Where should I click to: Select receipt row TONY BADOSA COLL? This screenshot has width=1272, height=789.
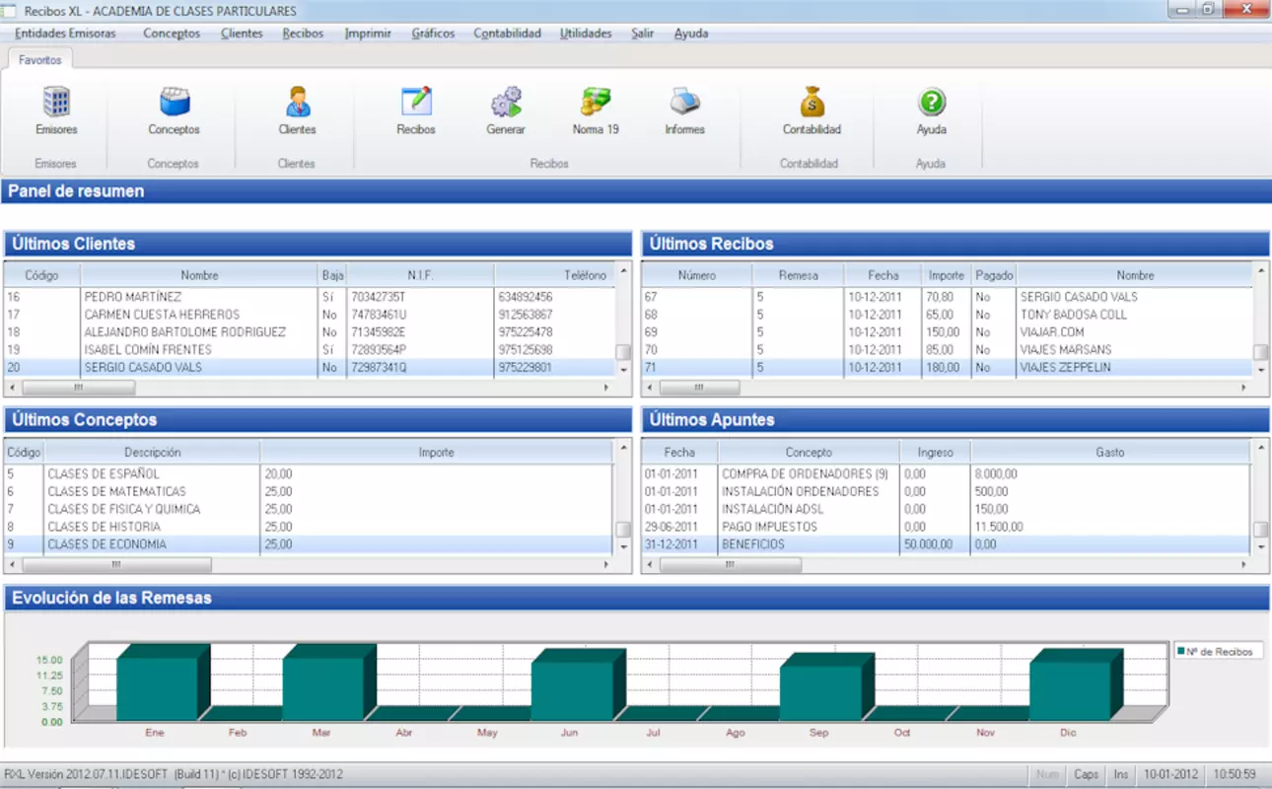947,315
